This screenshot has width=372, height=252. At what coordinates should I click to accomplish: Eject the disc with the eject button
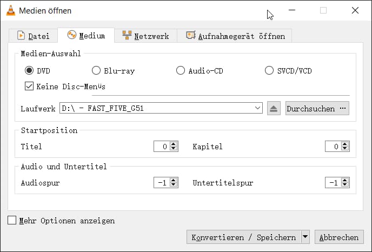click(274, 109)
